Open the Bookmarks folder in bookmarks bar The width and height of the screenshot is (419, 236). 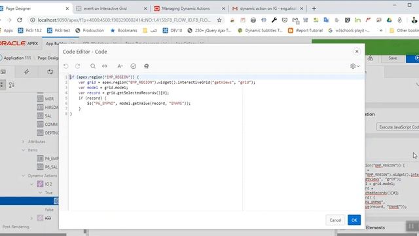pyautogui.click(x=124, y=31)
